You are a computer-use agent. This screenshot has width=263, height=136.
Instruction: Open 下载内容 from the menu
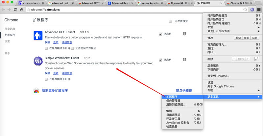[232, 69]
